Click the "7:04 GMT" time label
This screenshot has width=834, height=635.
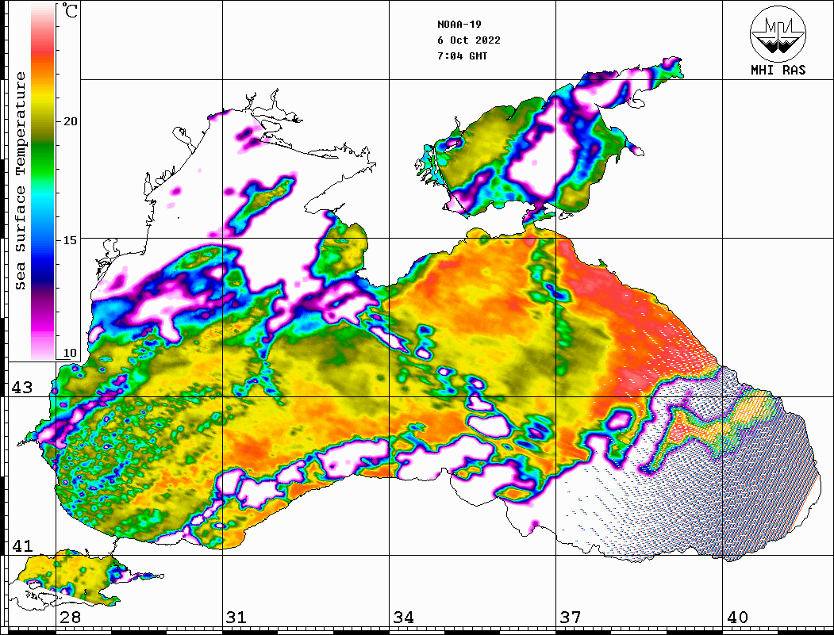tap(463, 56)
